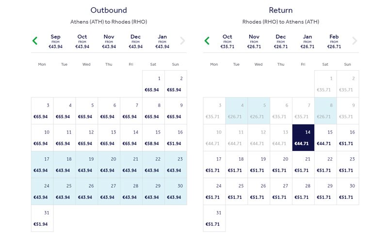Choose Jan month in Outbound calendar

(x=162, y=42)
